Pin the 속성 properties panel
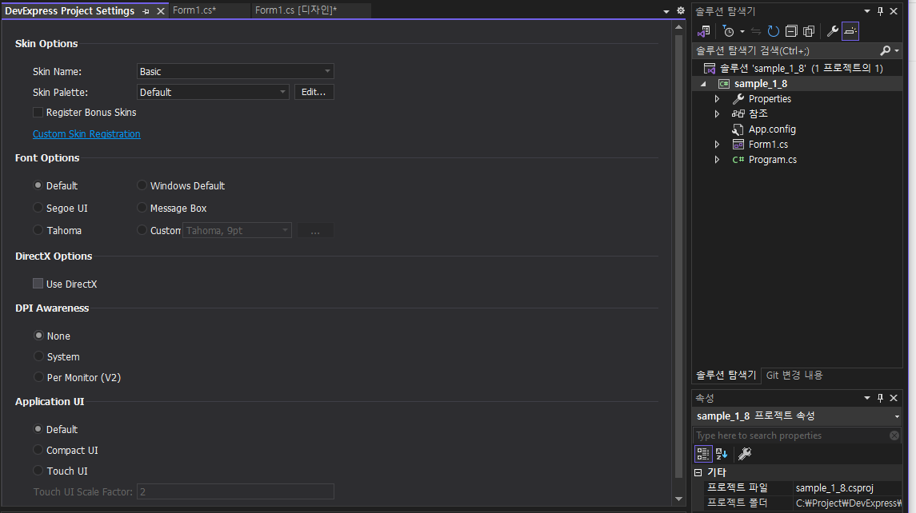 (880, 398)
